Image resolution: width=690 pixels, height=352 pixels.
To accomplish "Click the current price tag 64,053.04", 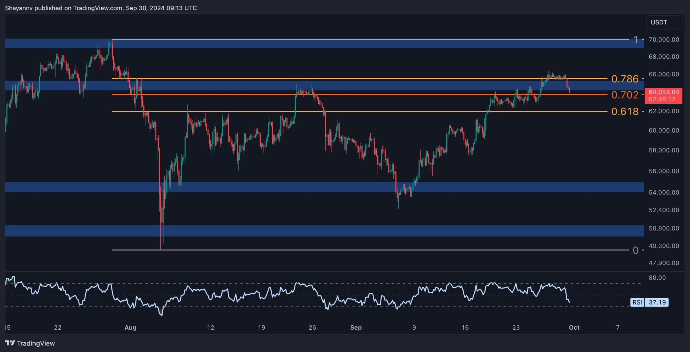I will [x=663, y=96].
